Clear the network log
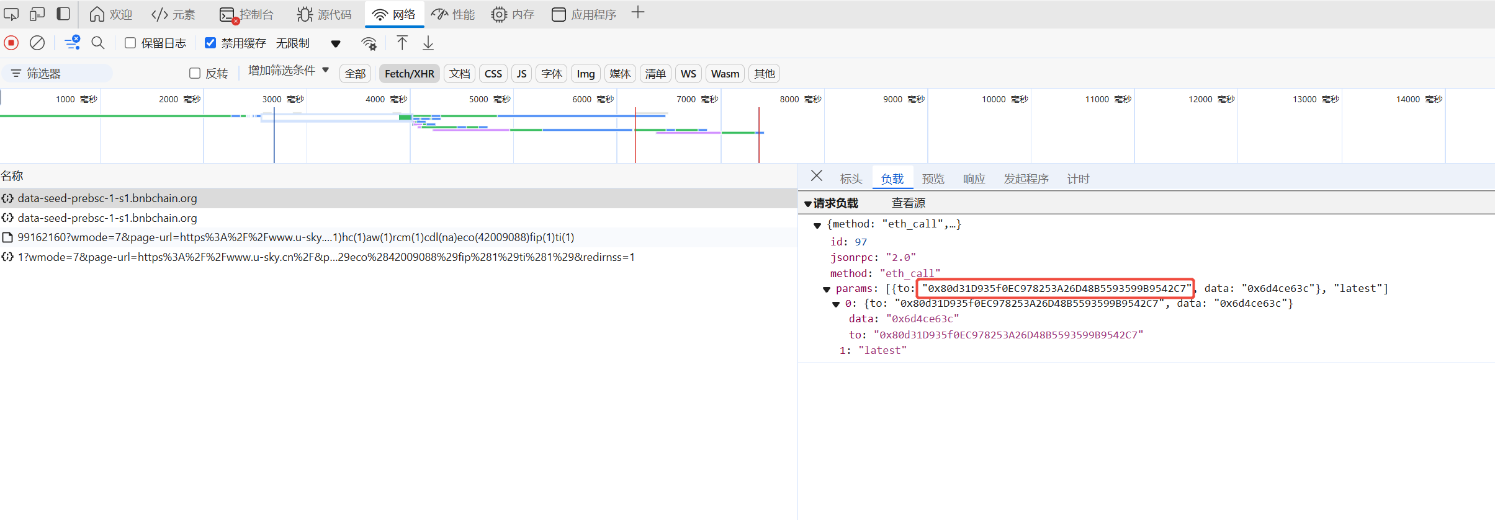 (x=37, y=43)
